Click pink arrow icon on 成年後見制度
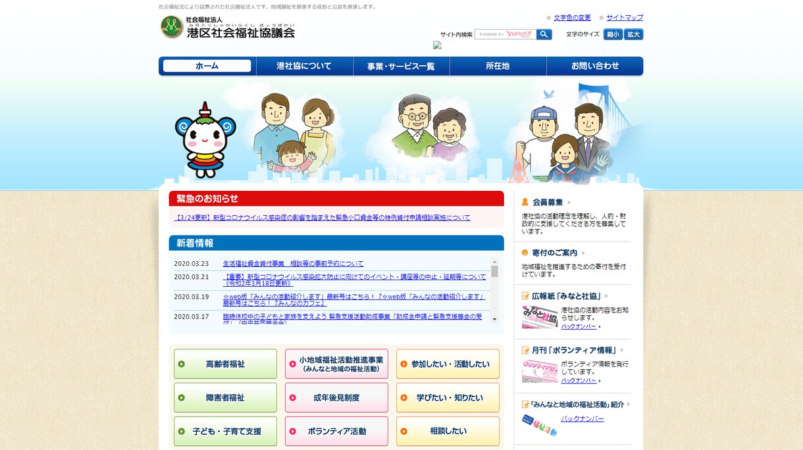803x450 pixels. (x=293, y=397)
